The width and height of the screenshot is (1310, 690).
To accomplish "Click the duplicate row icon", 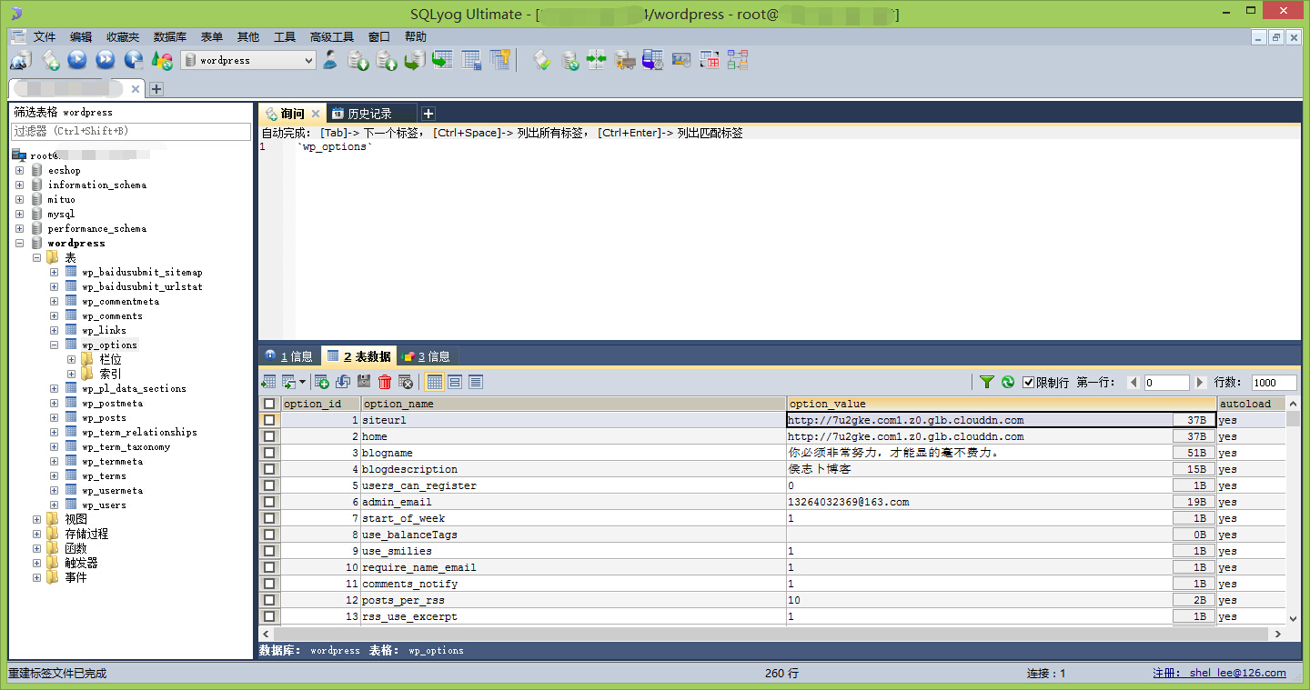I will 343,382.
